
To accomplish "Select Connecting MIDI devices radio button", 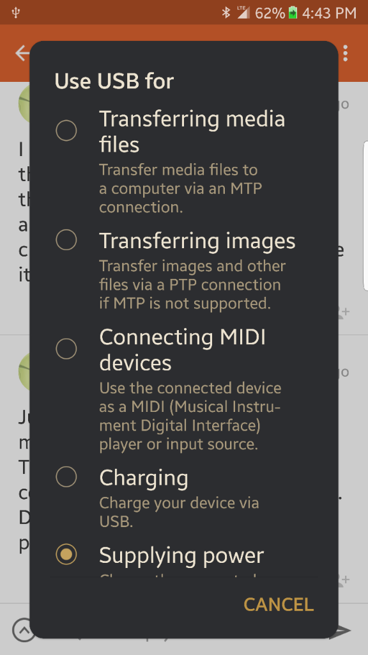I will (x=66, y=349).
